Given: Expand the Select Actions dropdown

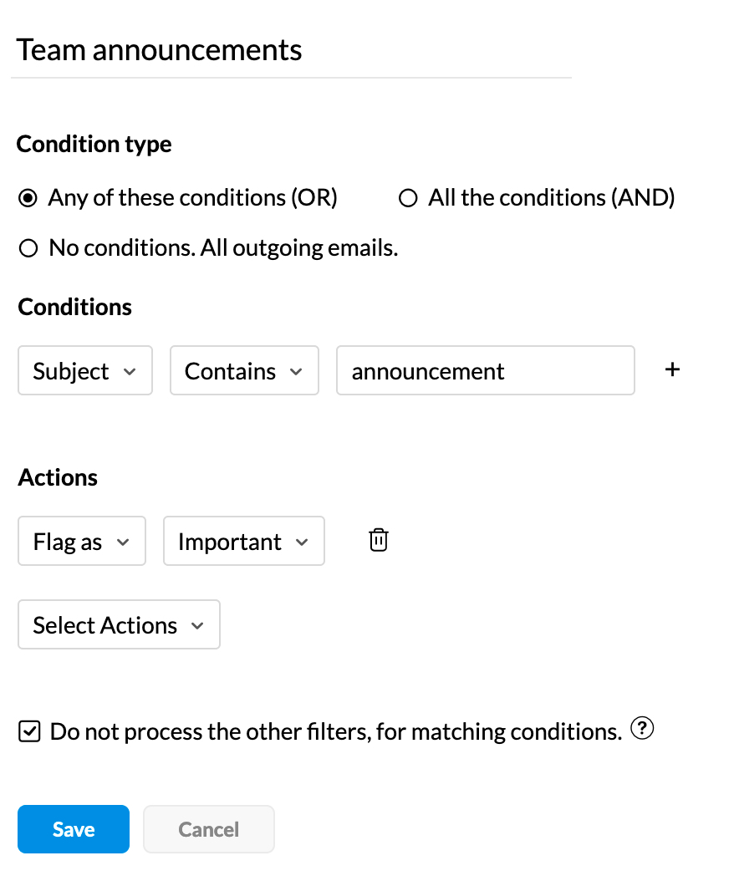Looking at the screenshot, I should click(x=120, y=624).
